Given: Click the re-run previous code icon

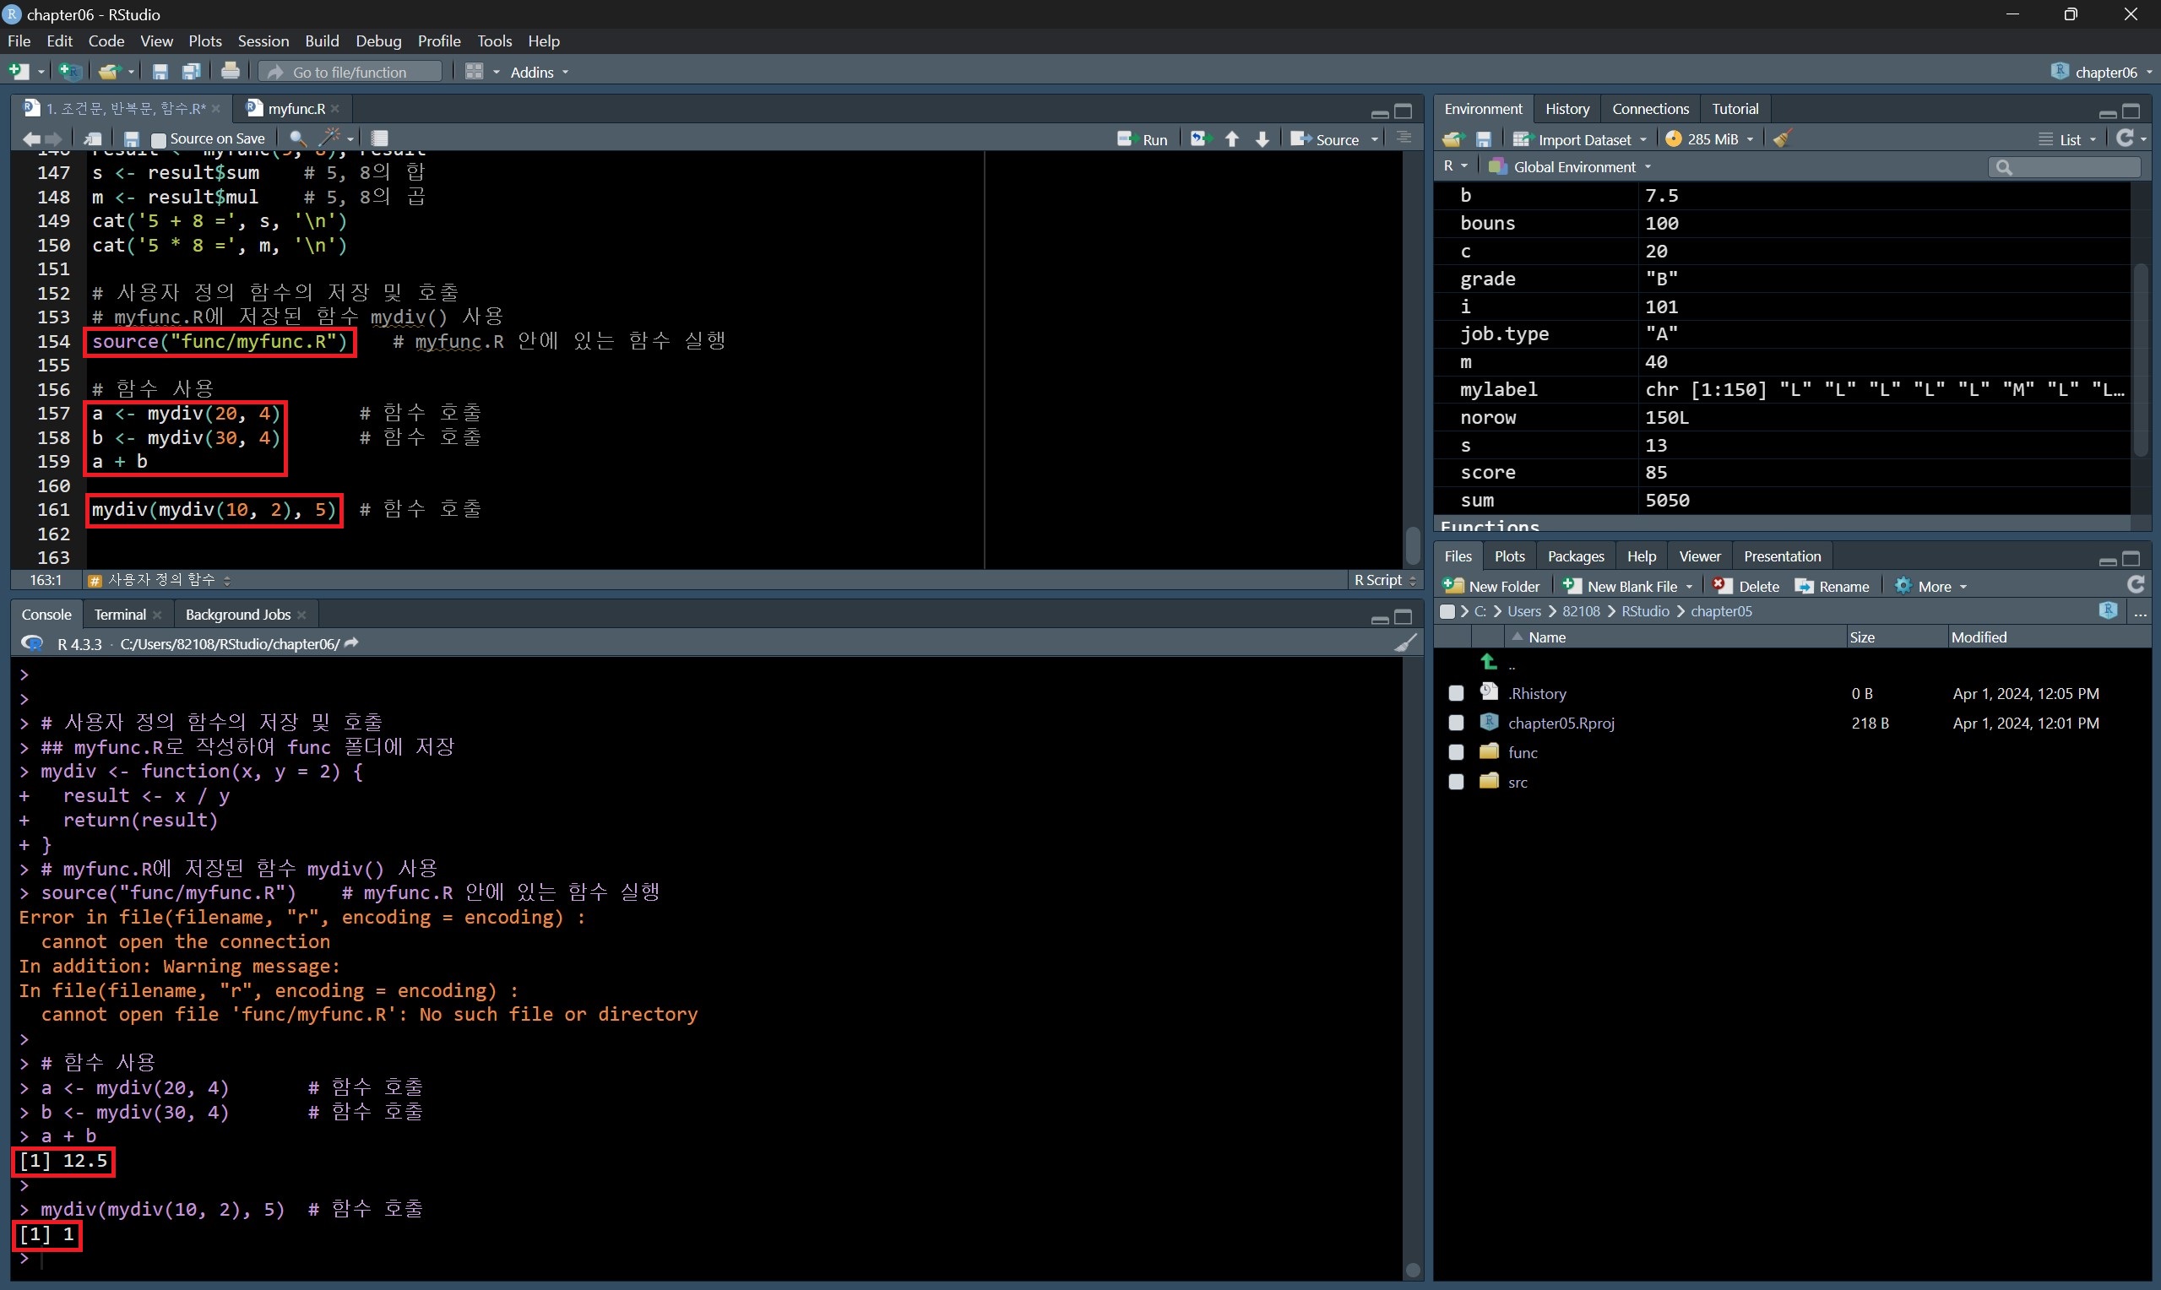Looking at the screenshot, I should pos(1201,139).
